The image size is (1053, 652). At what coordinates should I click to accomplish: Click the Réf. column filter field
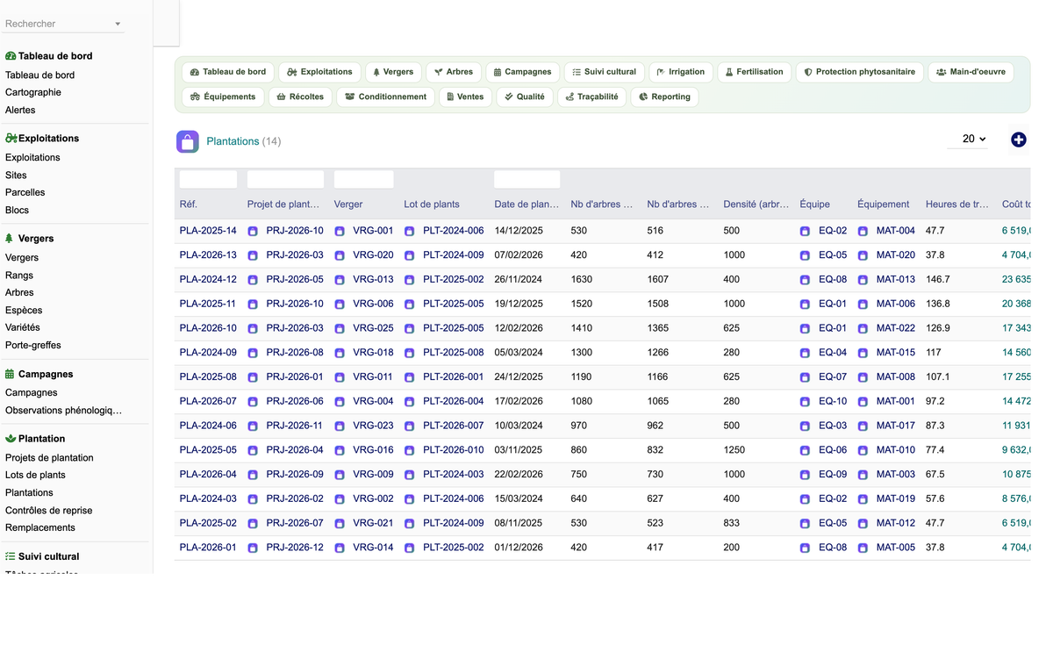point(208,179)
